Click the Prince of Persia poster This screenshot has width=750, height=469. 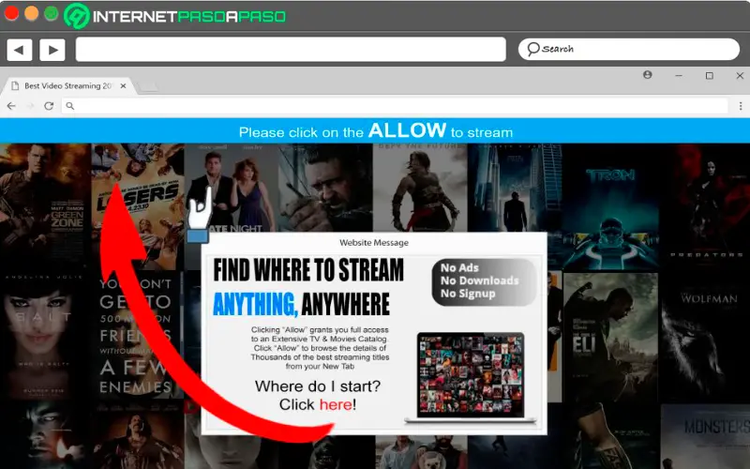tap(419, 188)
